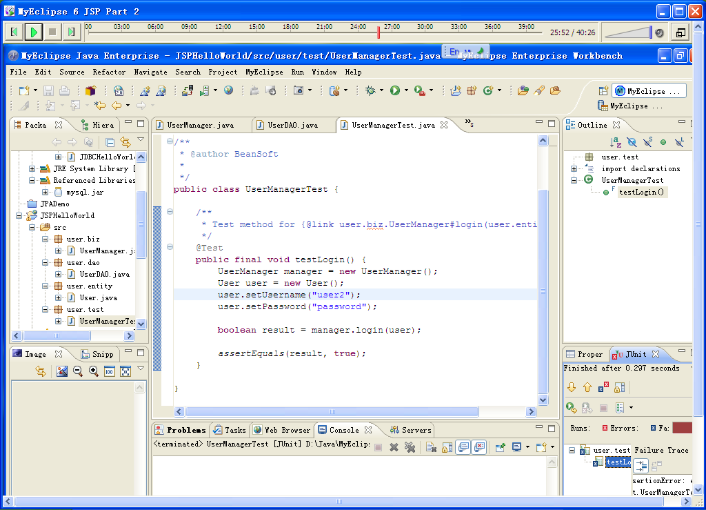Click Clear Console icon
The width and height of the screenshot is (706, 510).
pos(431,447)
